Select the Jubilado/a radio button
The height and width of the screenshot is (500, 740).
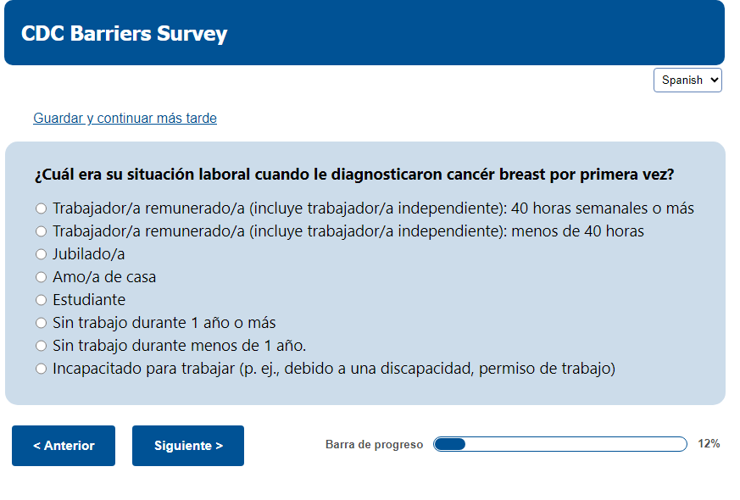[41, 254]
